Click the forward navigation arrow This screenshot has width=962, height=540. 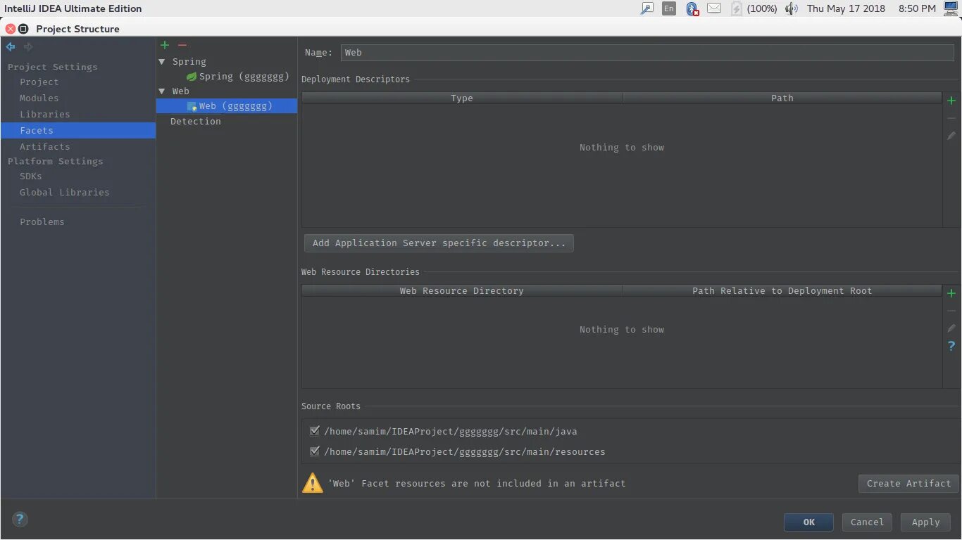pos(28,47)
